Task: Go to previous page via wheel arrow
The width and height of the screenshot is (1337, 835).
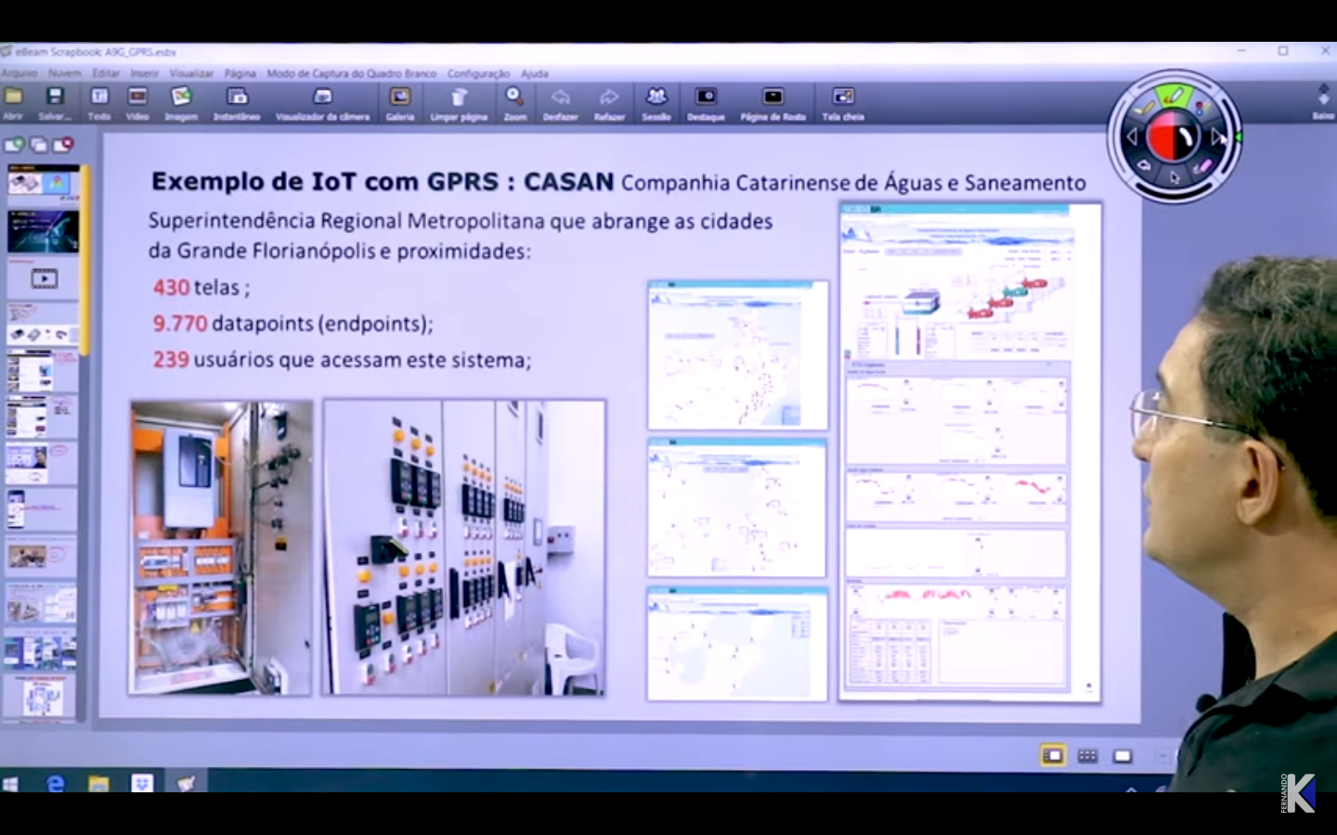Action: [1131, 136]
